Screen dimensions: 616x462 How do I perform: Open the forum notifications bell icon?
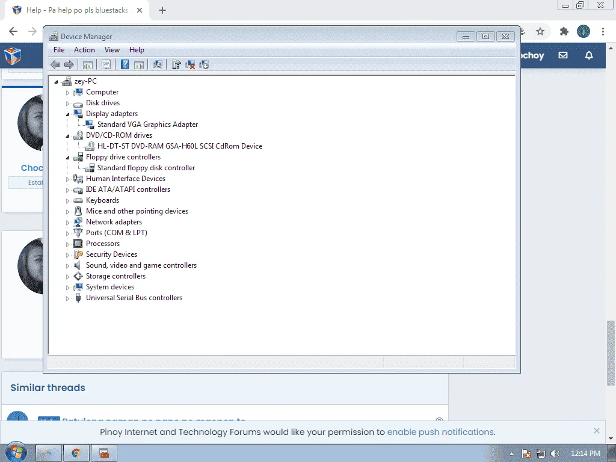pos(589,55)
